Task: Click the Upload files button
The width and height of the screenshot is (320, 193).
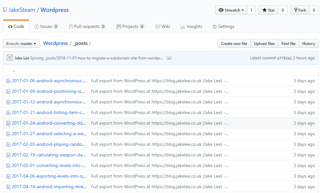Action: point(264,44)
